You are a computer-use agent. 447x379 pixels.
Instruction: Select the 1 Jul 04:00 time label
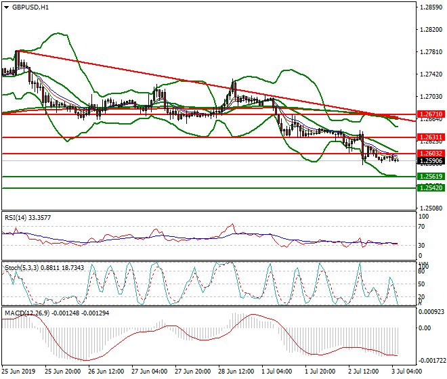277,372
